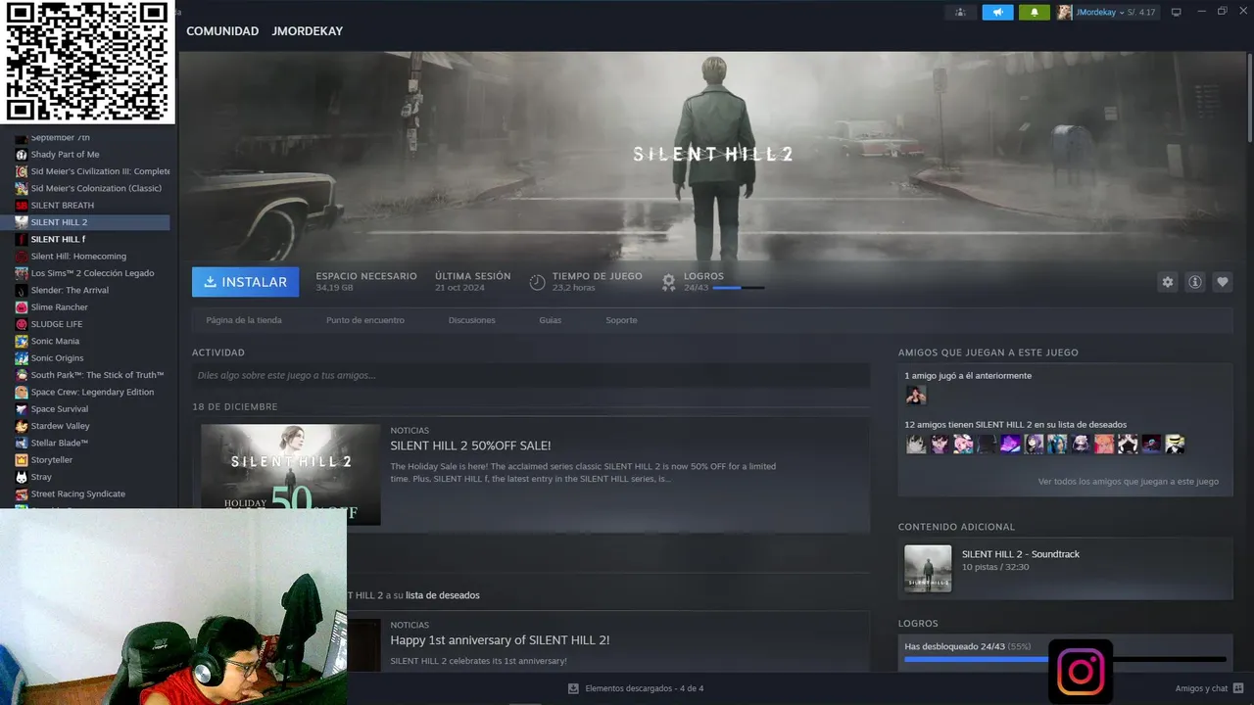Open the Soporte tab
Viewport: 1254px width, 705px height.
coord(621,320)
